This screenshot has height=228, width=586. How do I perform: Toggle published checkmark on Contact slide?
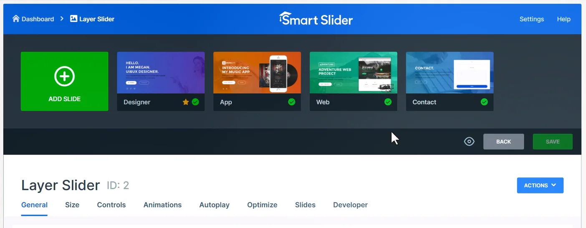point(484,102)
